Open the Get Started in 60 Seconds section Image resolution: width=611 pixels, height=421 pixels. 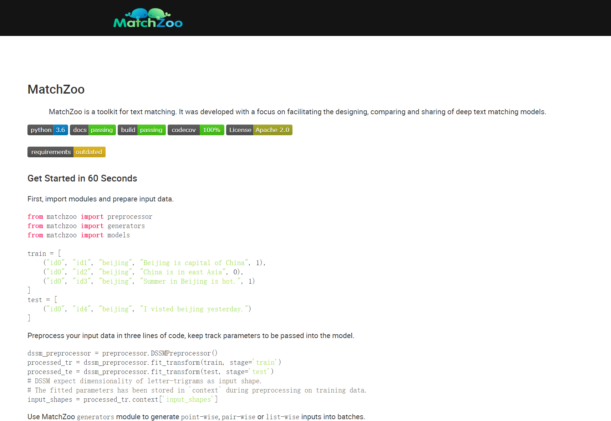[82, 178]
